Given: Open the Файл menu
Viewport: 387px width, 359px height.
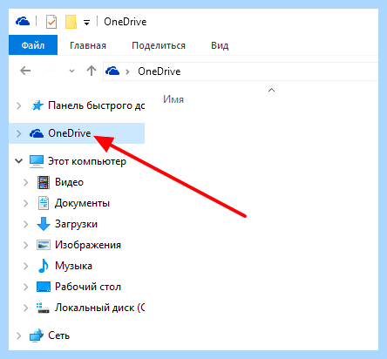Looking at the screenshot, I should tap(33, 45).
